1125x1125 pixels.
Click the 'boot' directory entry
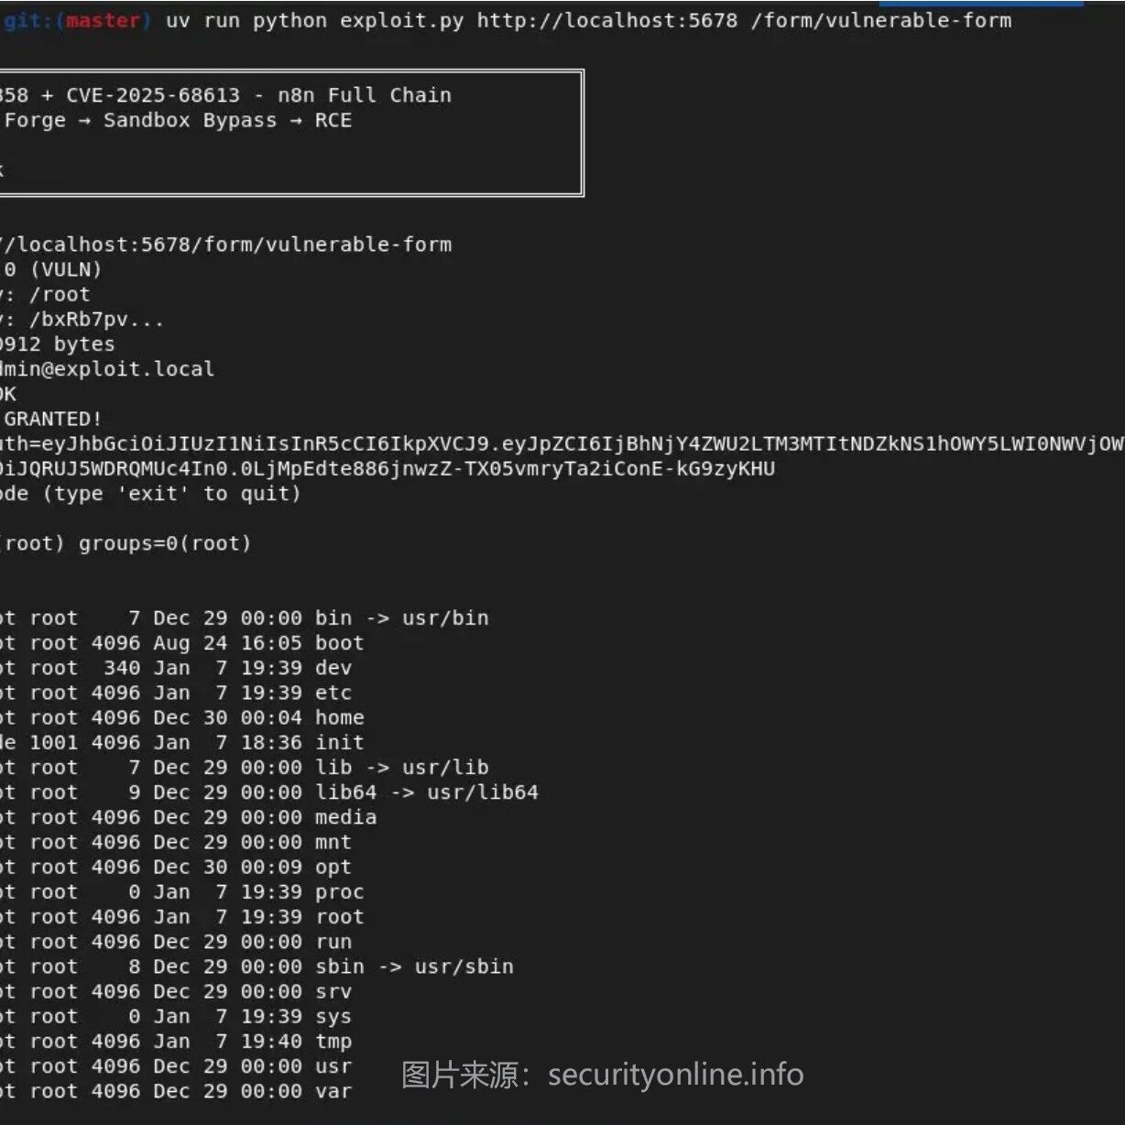(x=340, y=642)
